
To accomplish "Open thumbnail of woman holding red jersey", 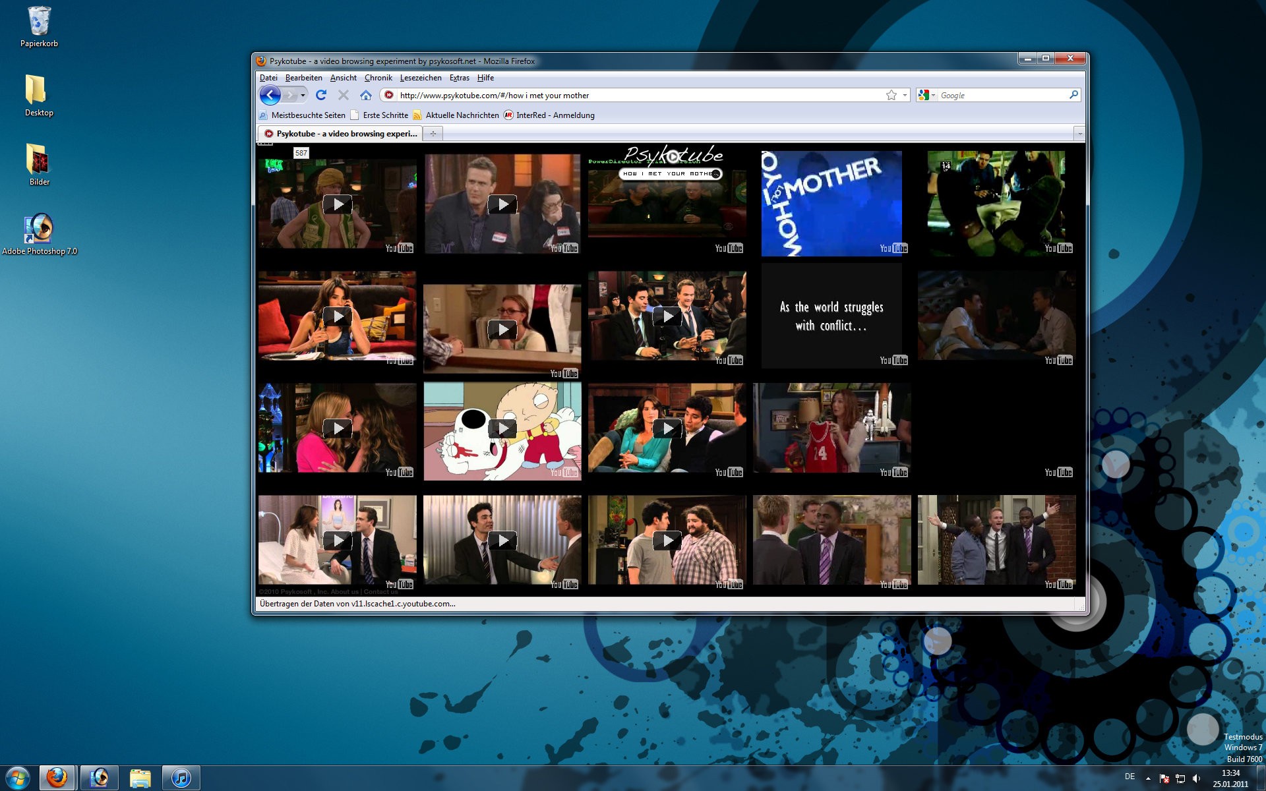I will click(832, 428).
